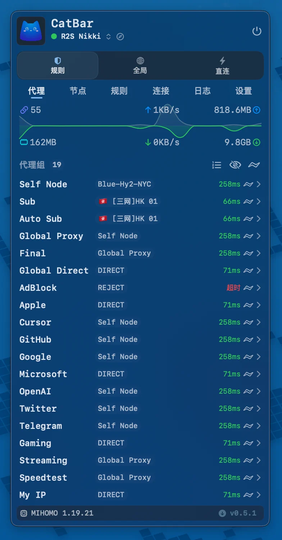Click the REJECT label in AdBlock row
The width and height of the screenshot is (282, 540).
click(x=111, y=288)
